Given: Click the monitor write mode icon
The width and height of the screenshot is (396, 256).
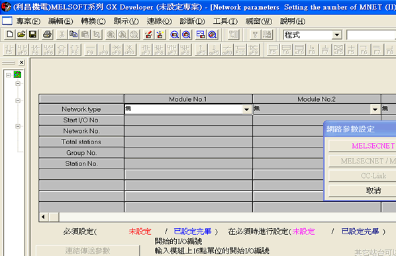Looking at the screenshot, I should click(186, 34).
